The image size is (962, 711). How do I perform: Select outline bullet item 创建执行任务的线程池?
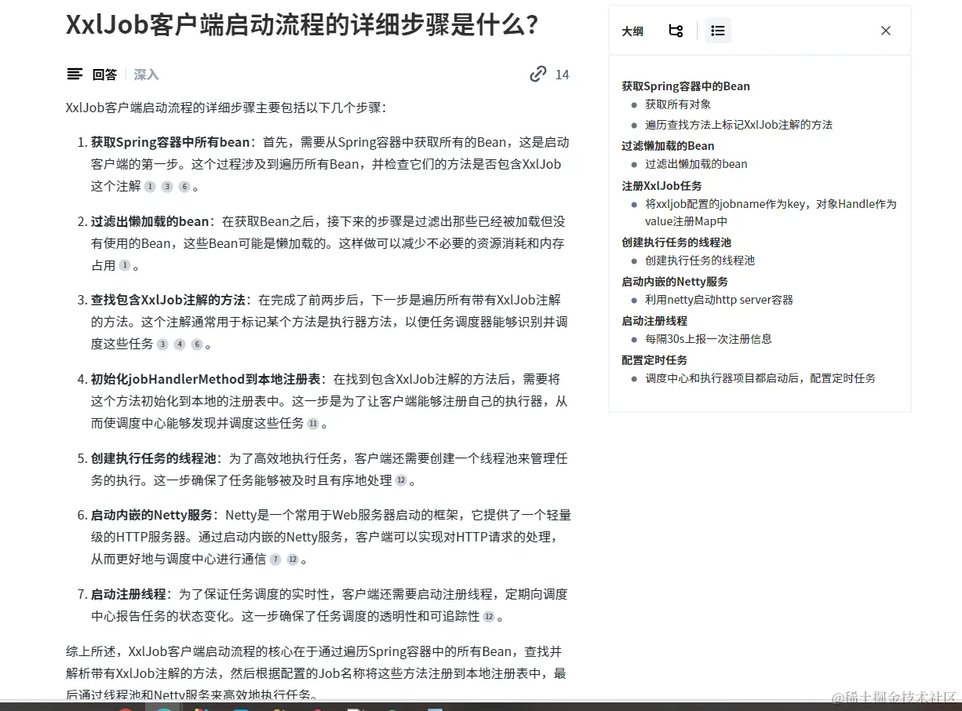pyautogui.click(x=700, y=261)
